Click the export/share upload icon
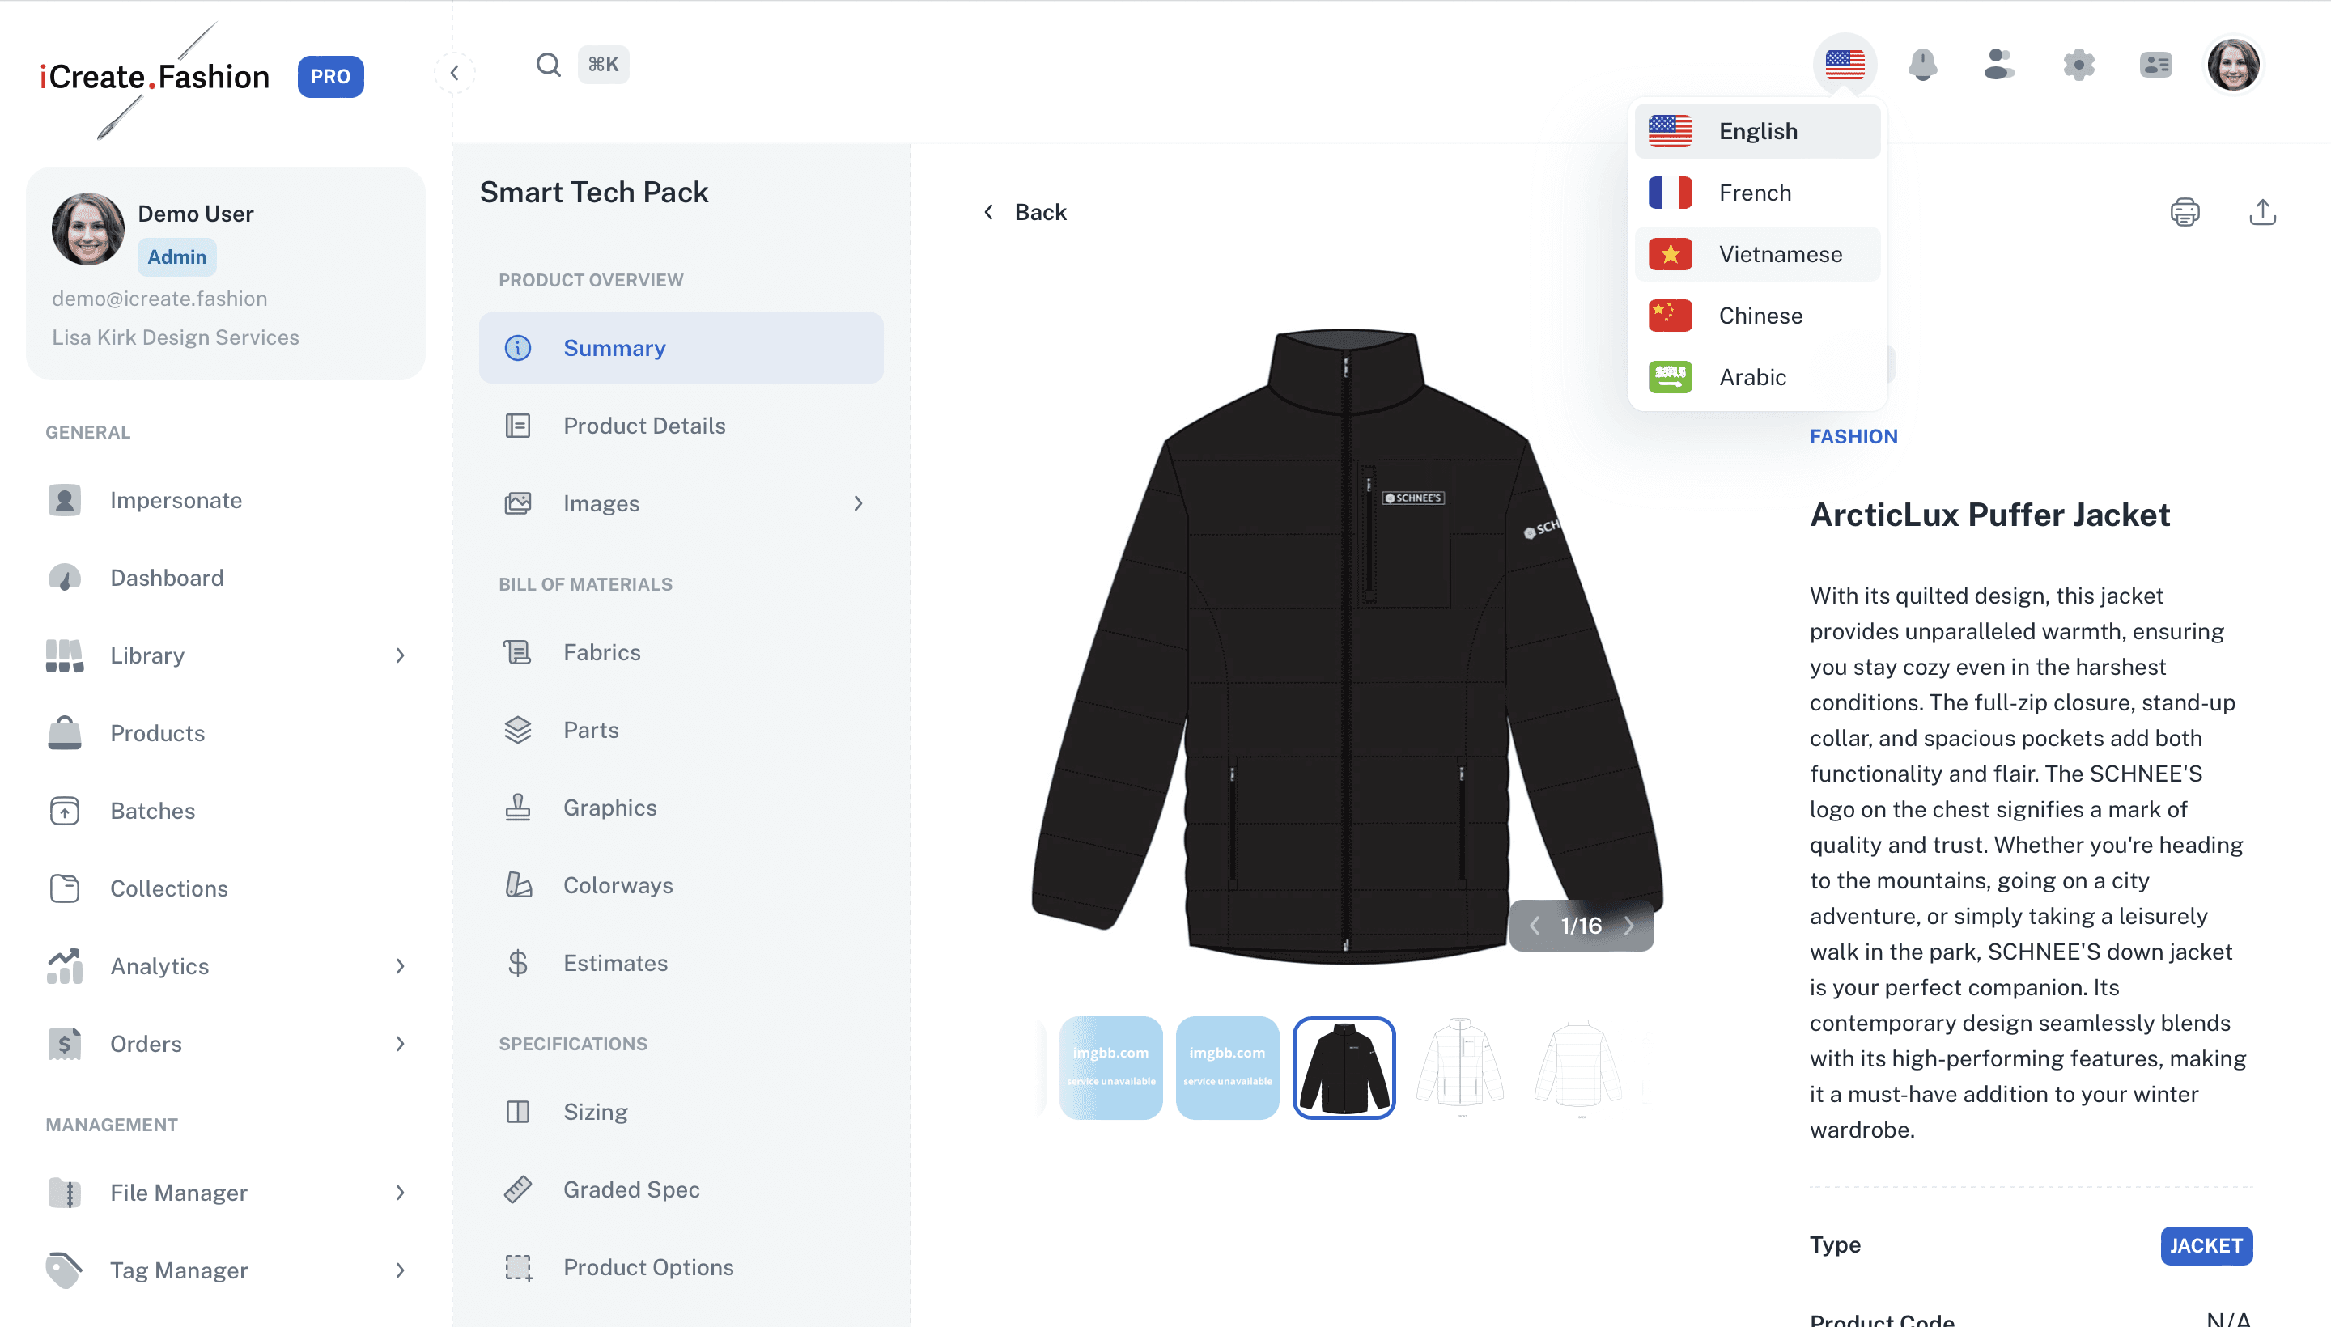The image size is (2331, 1327). (x=2263, y=212)
